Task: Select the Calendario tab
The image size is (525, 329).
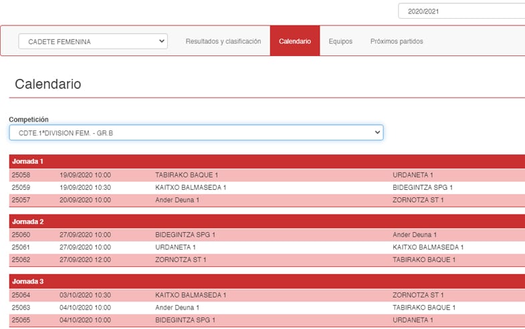Action: tap(294, 41)
